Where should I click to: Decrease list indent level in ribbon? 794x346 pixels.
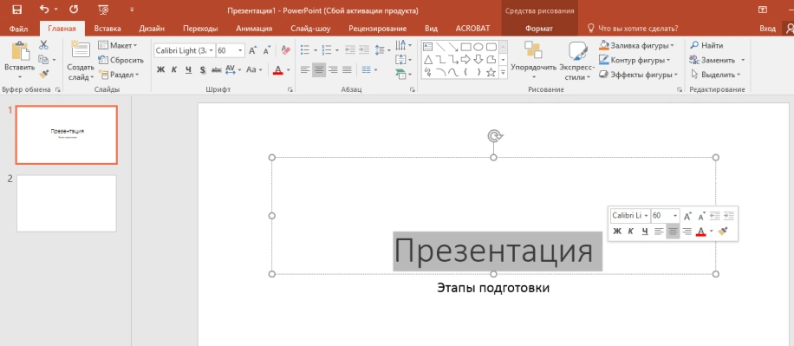pyautogui.click(x=349, y=50)
